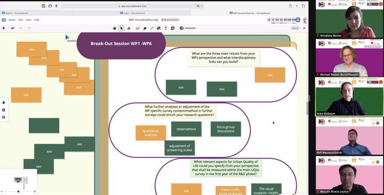Click the zoom out minus button
384x195 pixels.
2,192
